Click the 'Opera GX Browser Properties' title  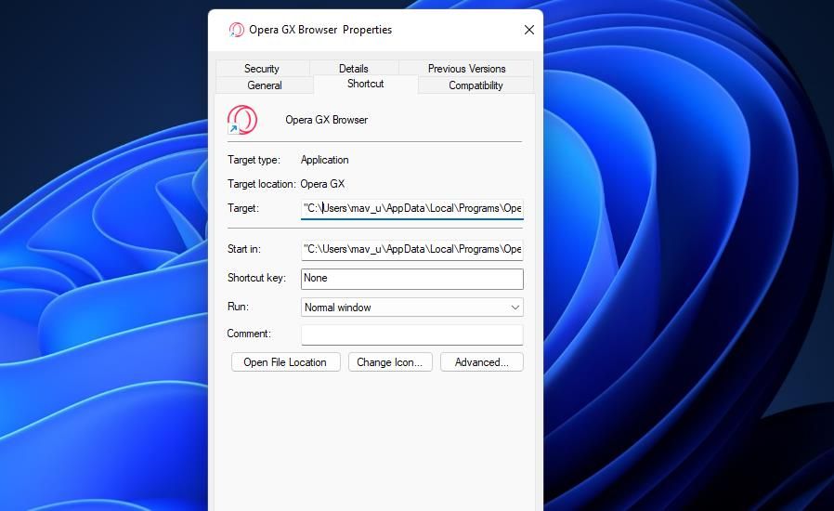click(320, 30)
